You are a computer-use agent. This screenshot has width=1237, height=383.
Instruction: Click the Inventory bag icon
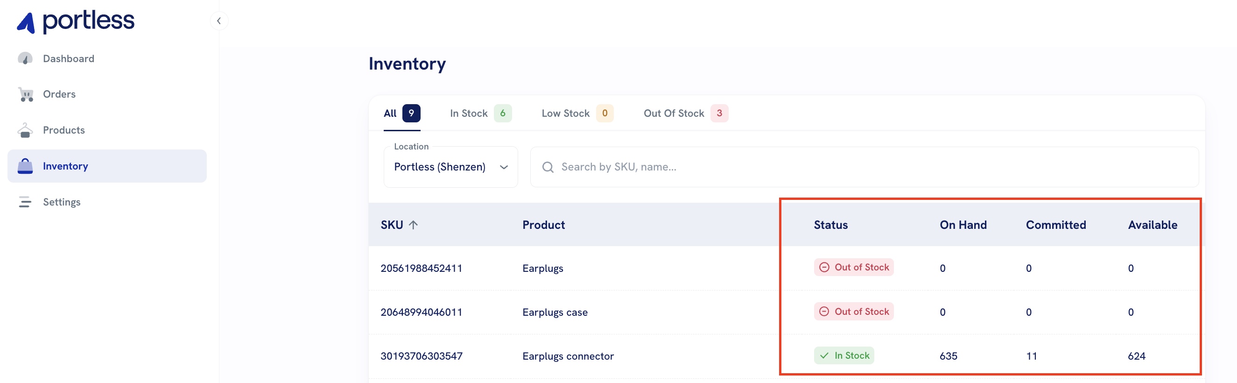pyautogui.click(x=25, y=166)
